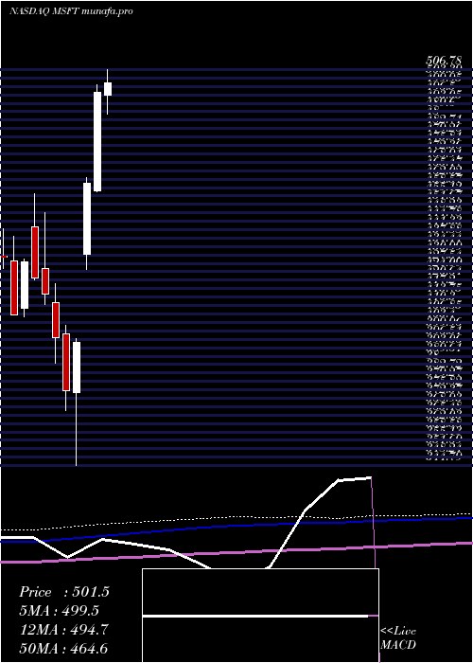This screenshot has height=663, width=473.
Task: Click the '5MA : 499.5' value
Action: tap(59, 611)
